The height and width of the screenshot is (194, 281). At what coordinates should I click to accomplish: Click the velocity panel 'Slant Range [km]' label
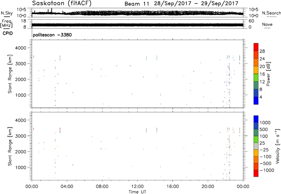click(x=10, y=146)
